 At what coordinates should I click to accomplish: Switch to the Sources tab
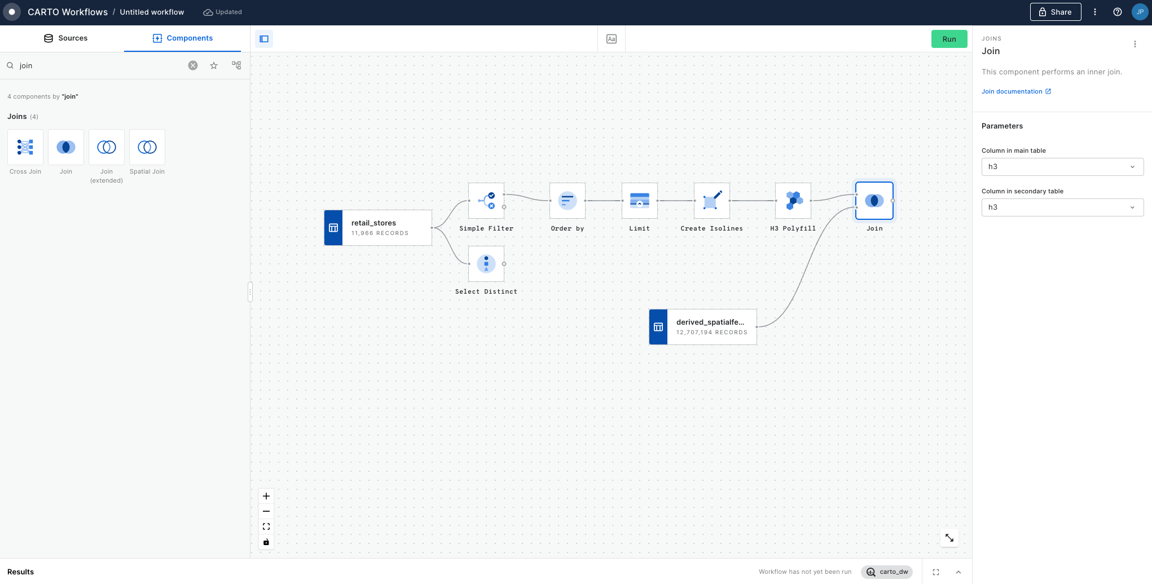(65, 38)
